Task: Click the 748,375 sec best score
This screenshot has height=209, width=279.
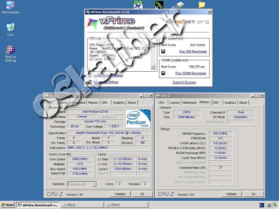Action: tap(197, 67)
